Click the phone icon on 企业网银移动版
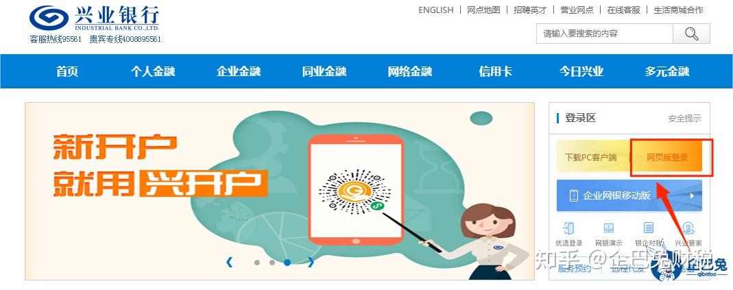The height and width of the screenshot is (290, 733). point(574,196)
